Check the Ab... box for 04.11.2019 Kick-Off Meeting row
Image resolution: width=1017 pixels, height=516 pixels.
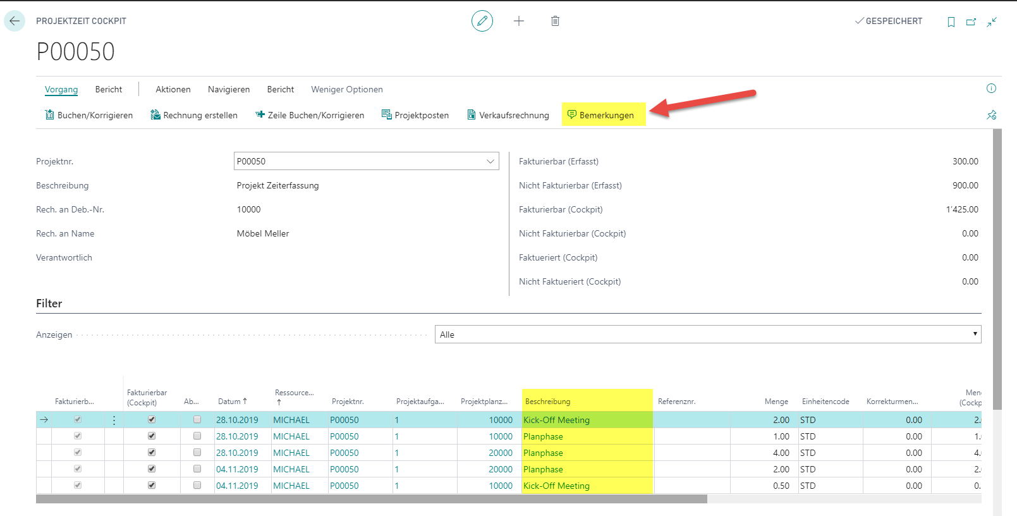click(197, 485)
